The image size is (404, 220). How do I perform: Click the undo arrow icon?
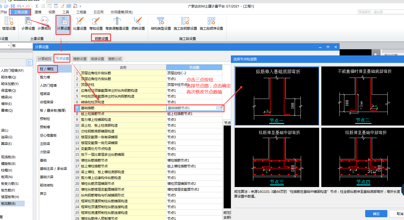(19, 6)
